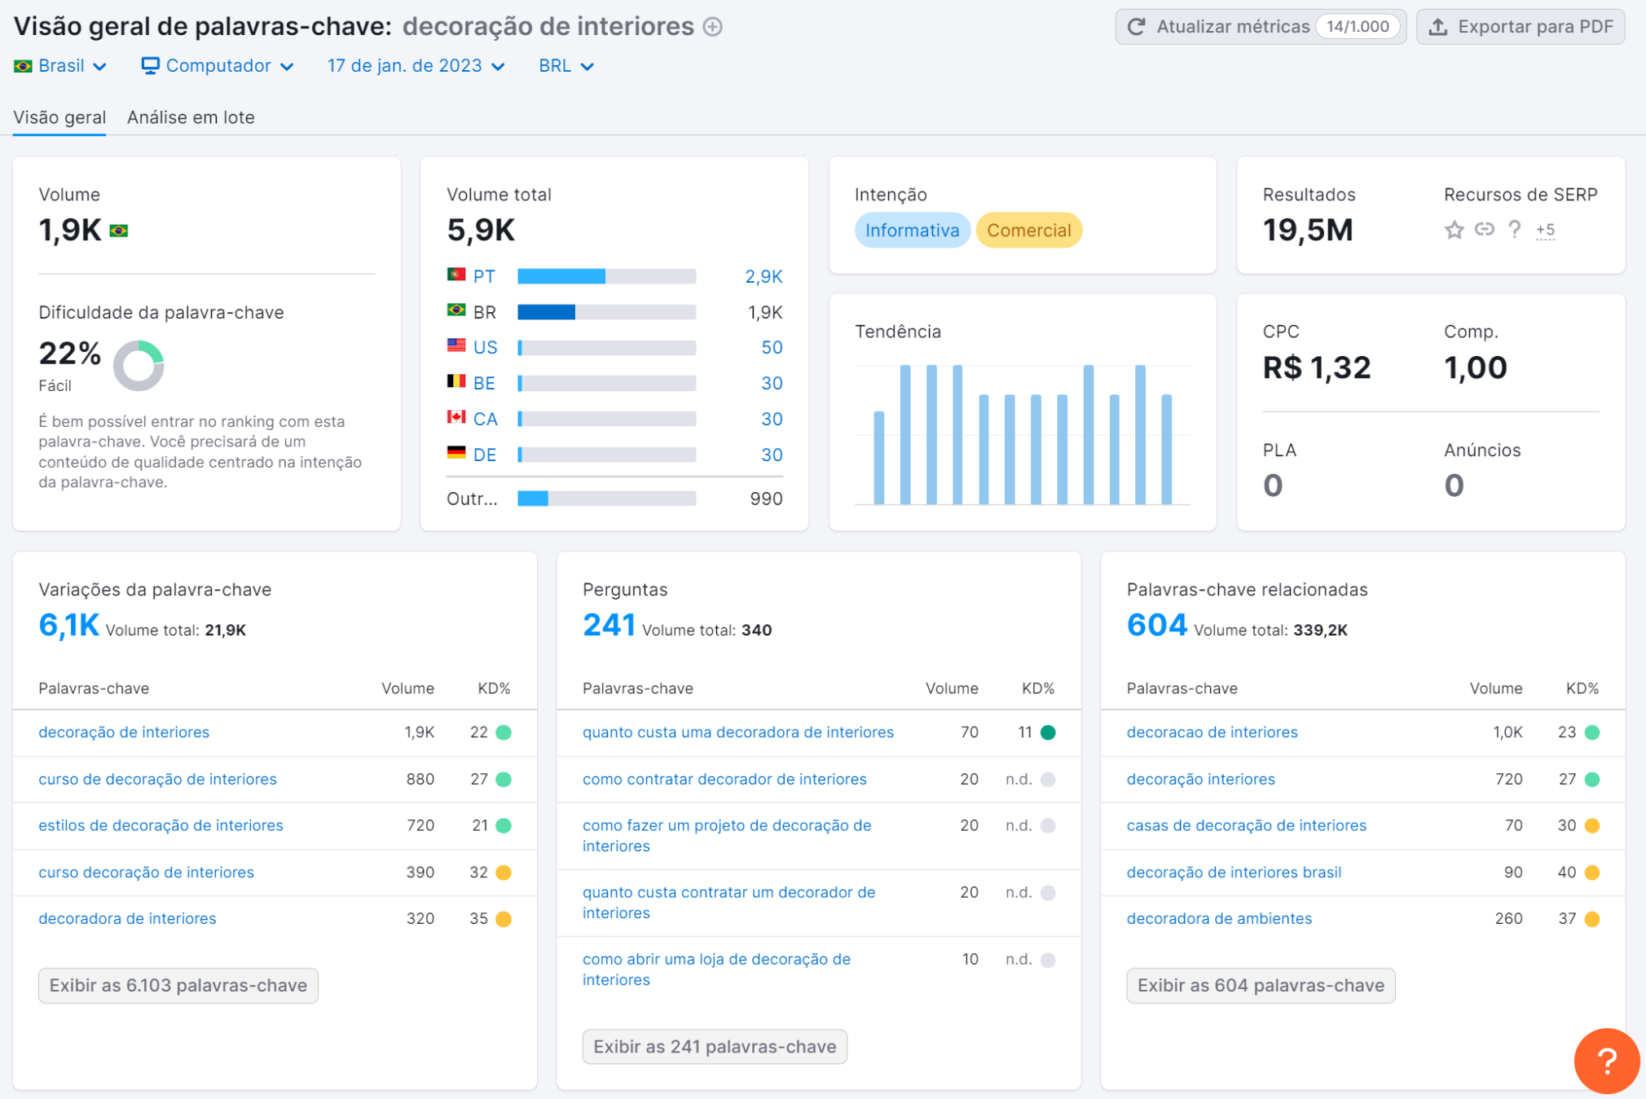The image size is (1646, 1099).
Task: Click the BR volume bar
Action: point(606,312)
